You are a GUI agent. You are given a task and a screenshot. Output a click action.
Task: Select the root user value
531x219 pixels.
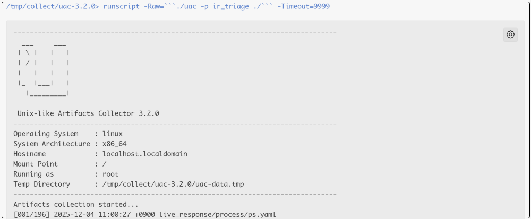tap(110, 174)
